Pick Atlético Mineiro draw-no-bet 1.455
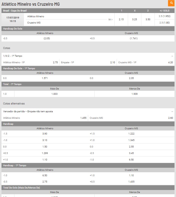This screenshot has width=176, height=197. tap(45, 118)
